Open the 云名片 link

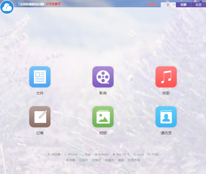[x=84, y=160]
